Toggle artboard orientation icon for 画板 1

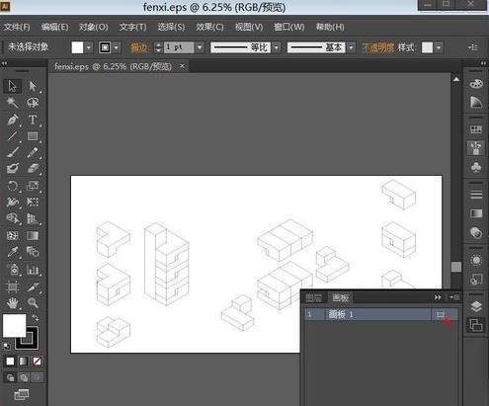[x=440, y=315]
